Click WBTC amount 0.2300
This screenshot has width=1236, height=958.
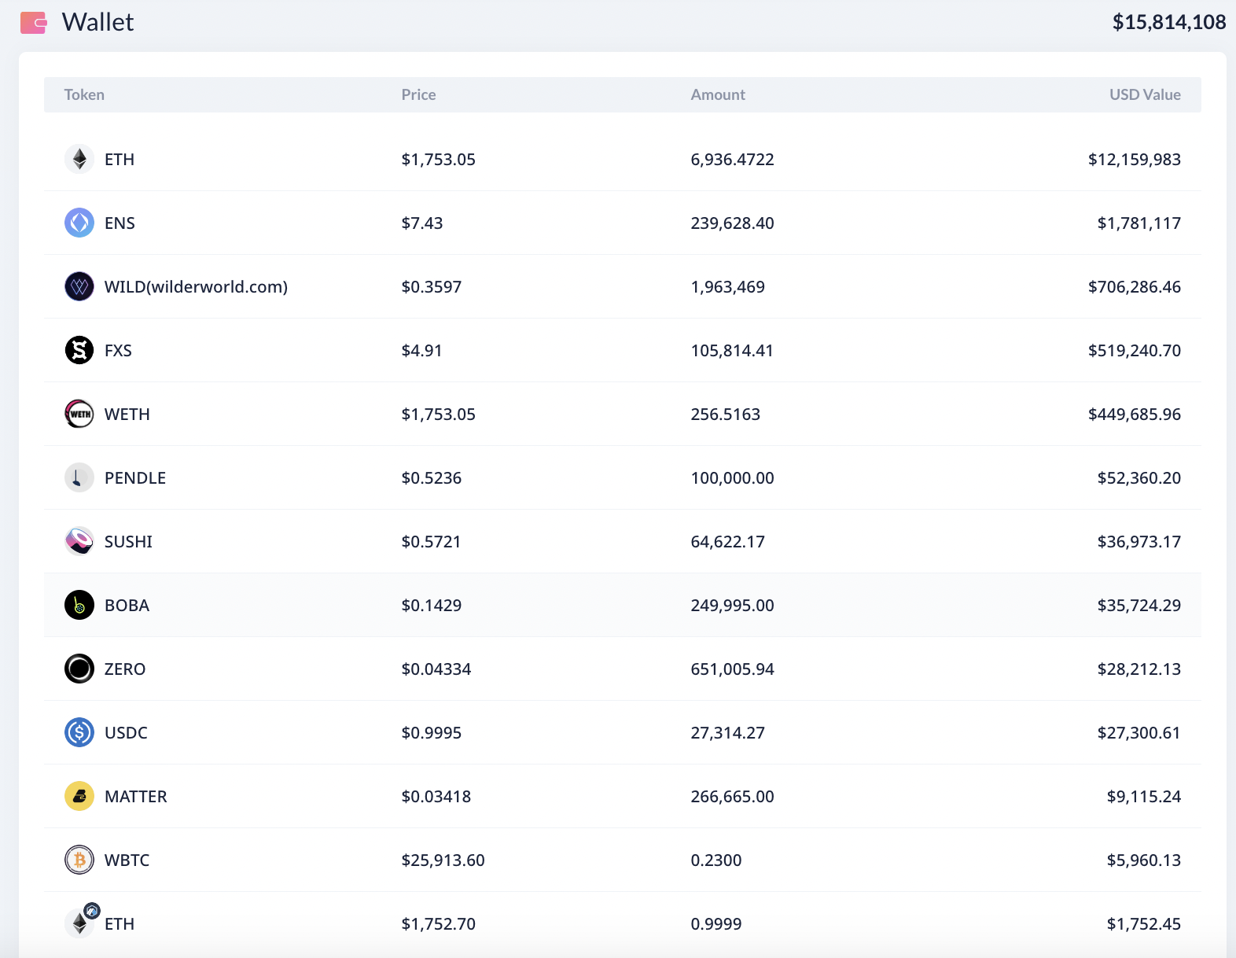(x=716, y=860)
